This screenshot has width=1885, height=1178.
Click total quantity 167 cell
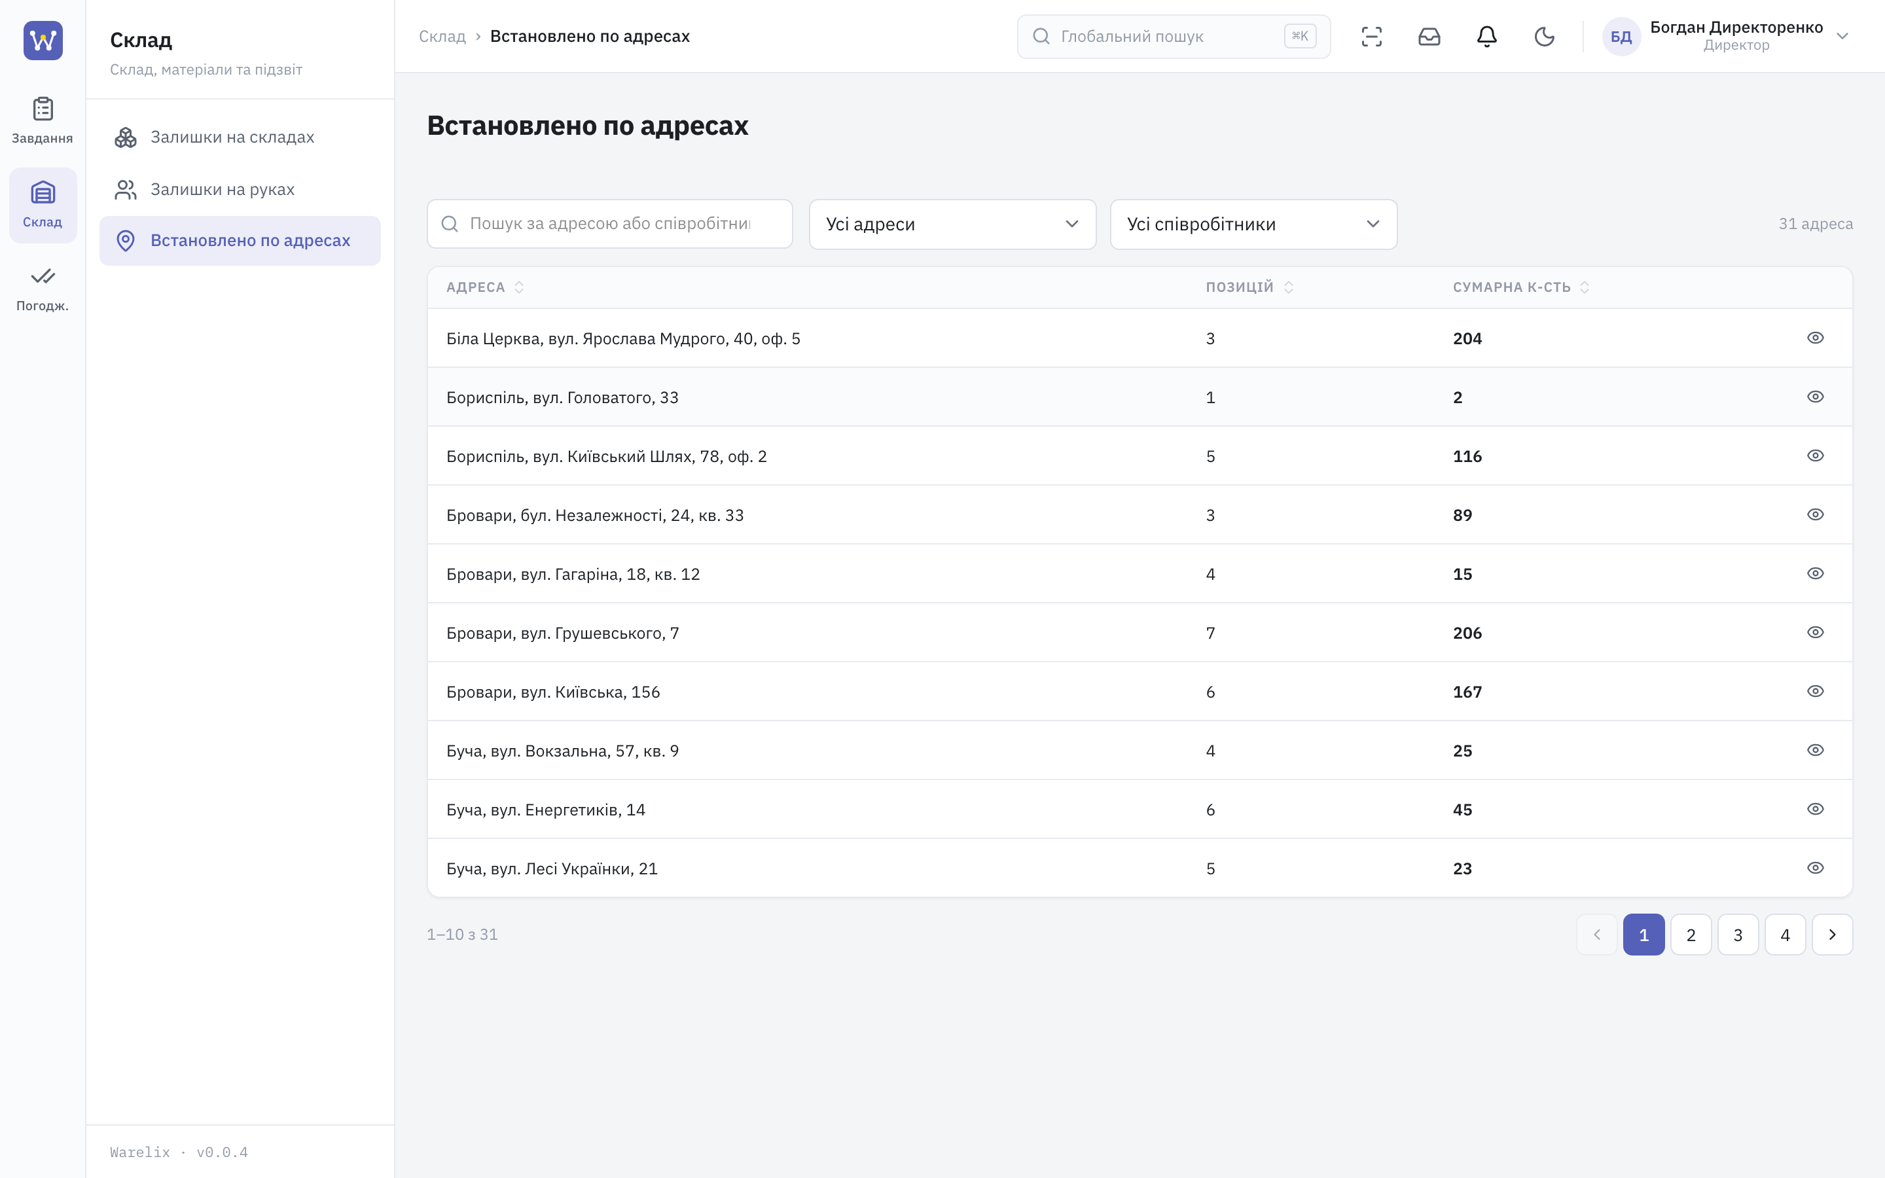1467,692
